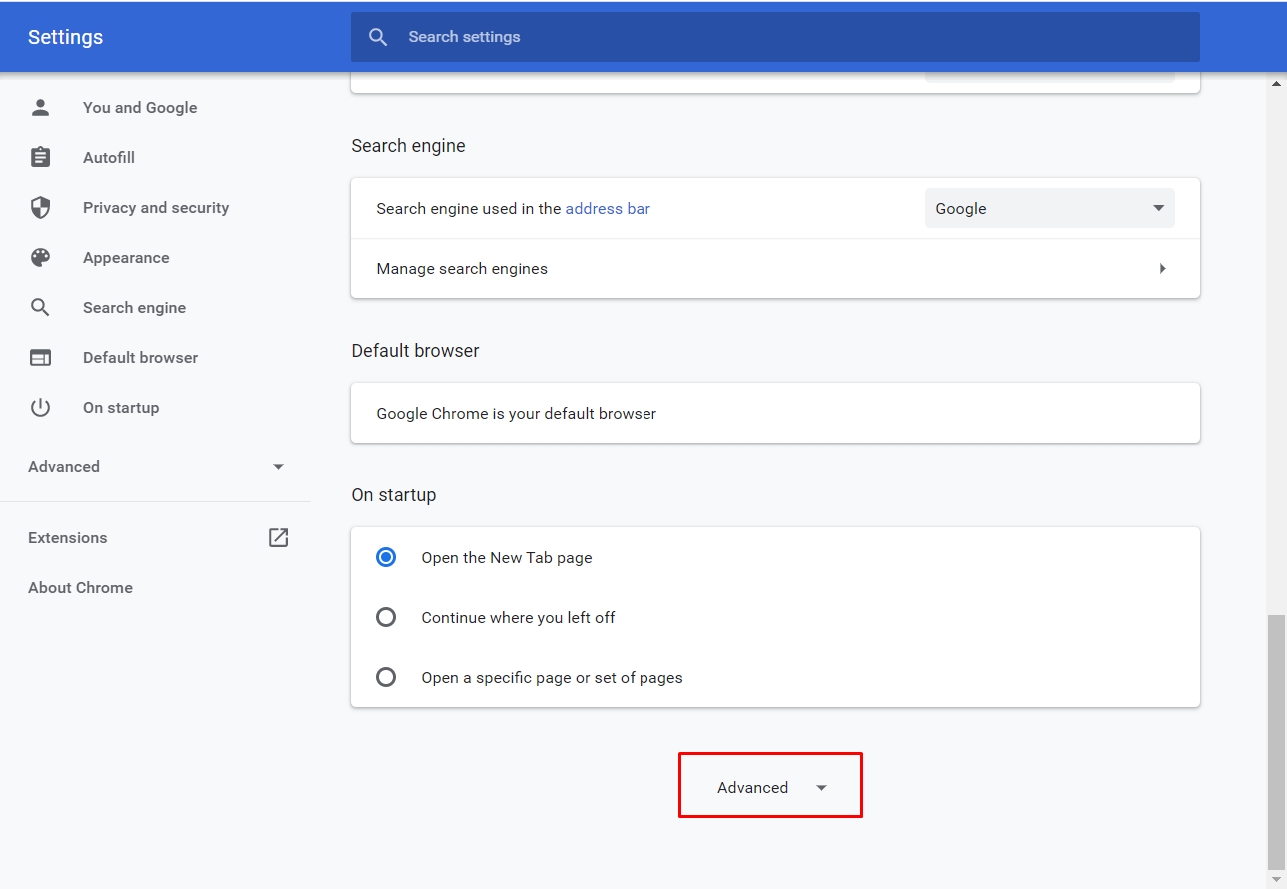Open About Chrome page
The image size is (1287, 889).
click(x=80, y=587)
